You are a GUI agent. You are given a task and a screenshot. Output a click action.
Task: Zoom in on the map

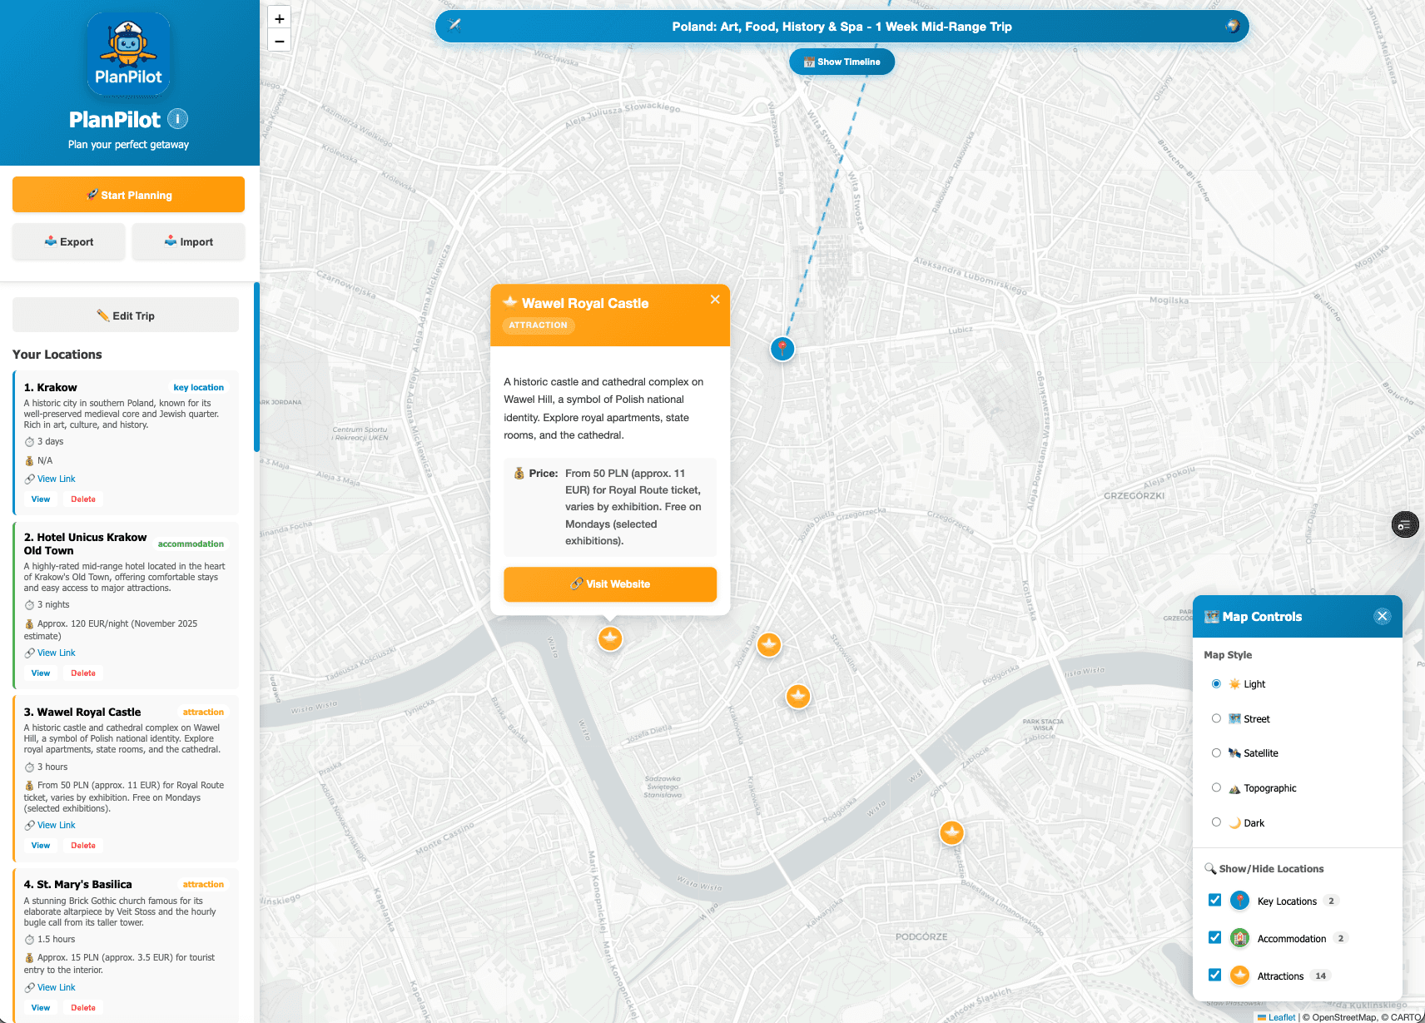click(x=280, y=18)
